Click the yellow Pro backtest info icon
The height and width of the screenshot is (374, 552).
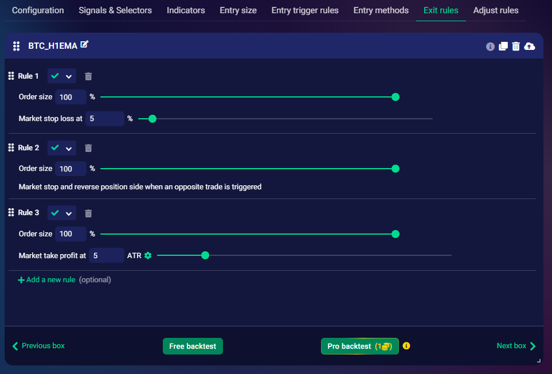click(406, 346)
